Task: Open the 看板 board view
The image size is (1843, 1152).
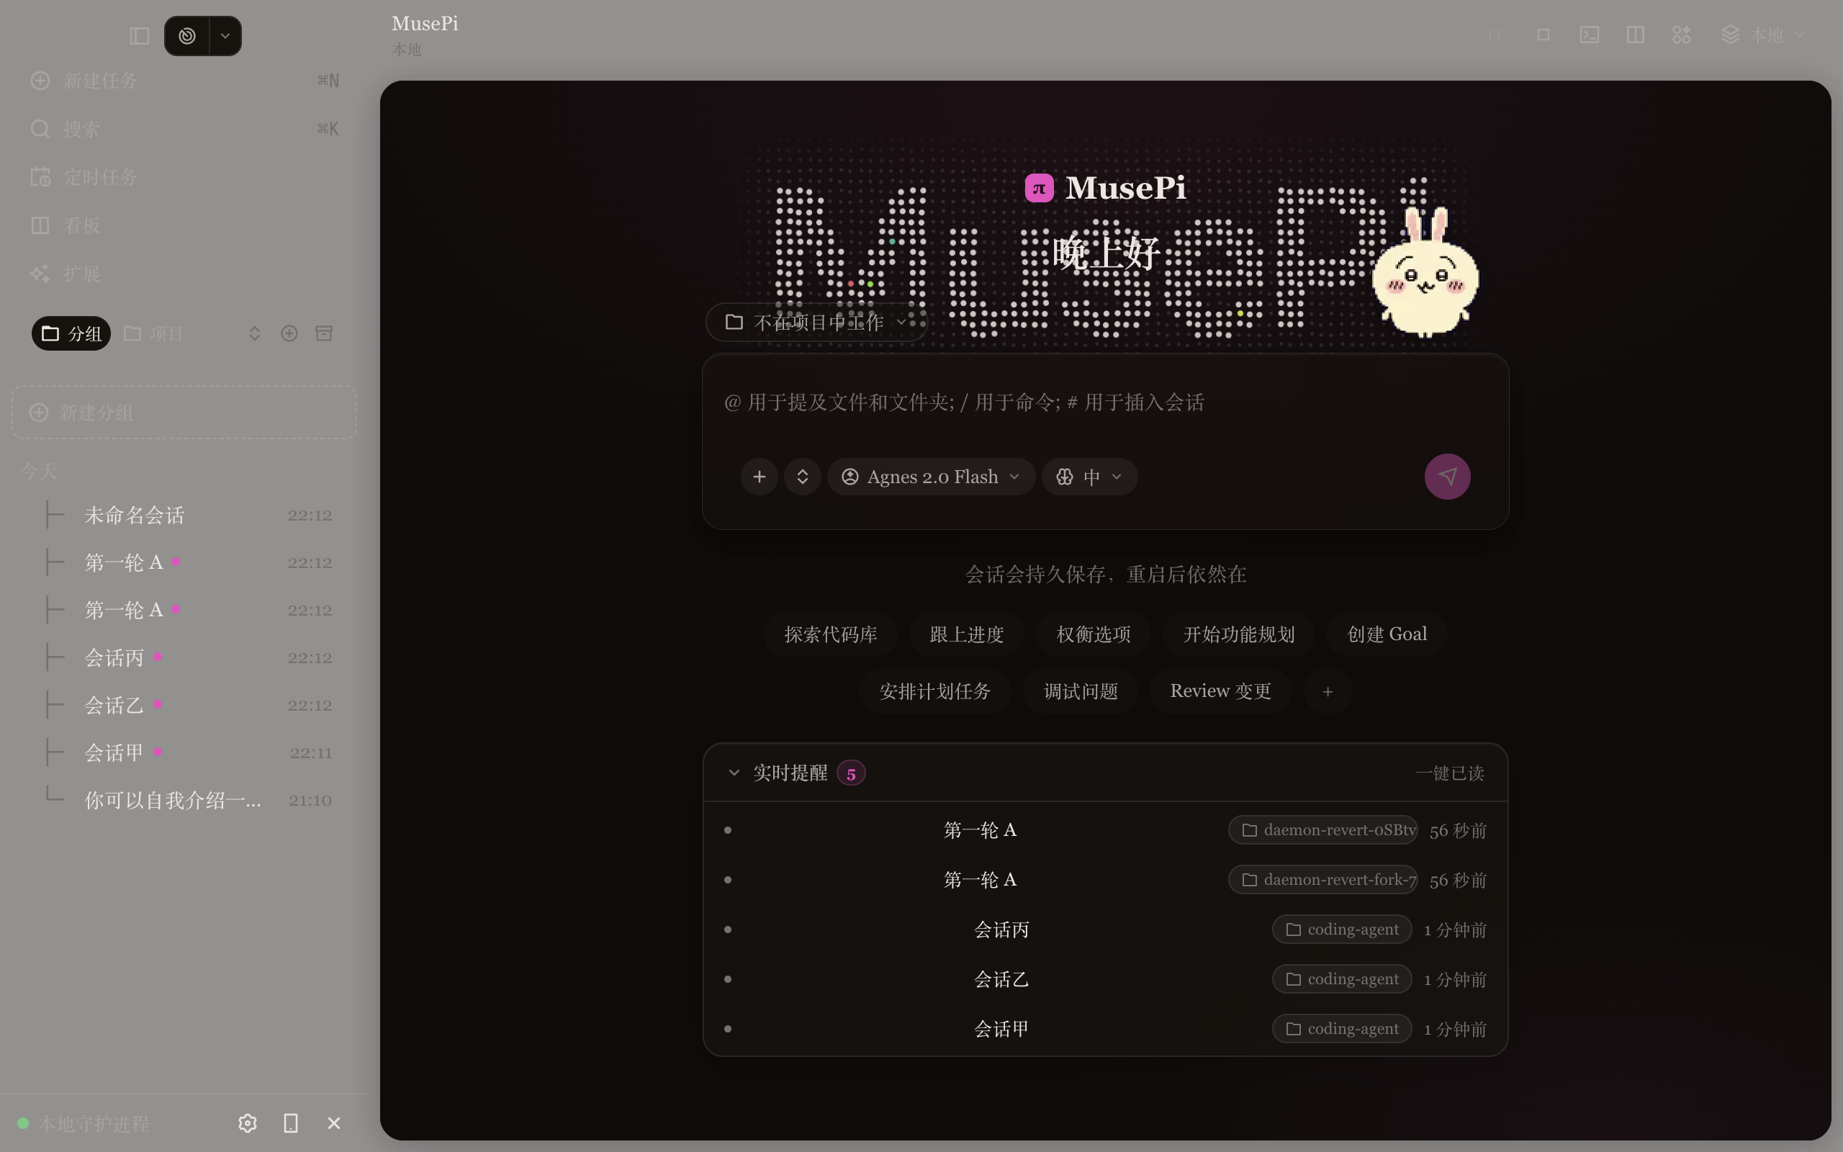Action: (x=184, y=225)
